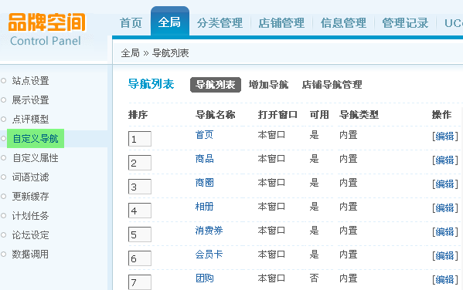This screenshot has height=290, width=463.
Task: Open the 首页 top navigation tab
Action: 131,23
